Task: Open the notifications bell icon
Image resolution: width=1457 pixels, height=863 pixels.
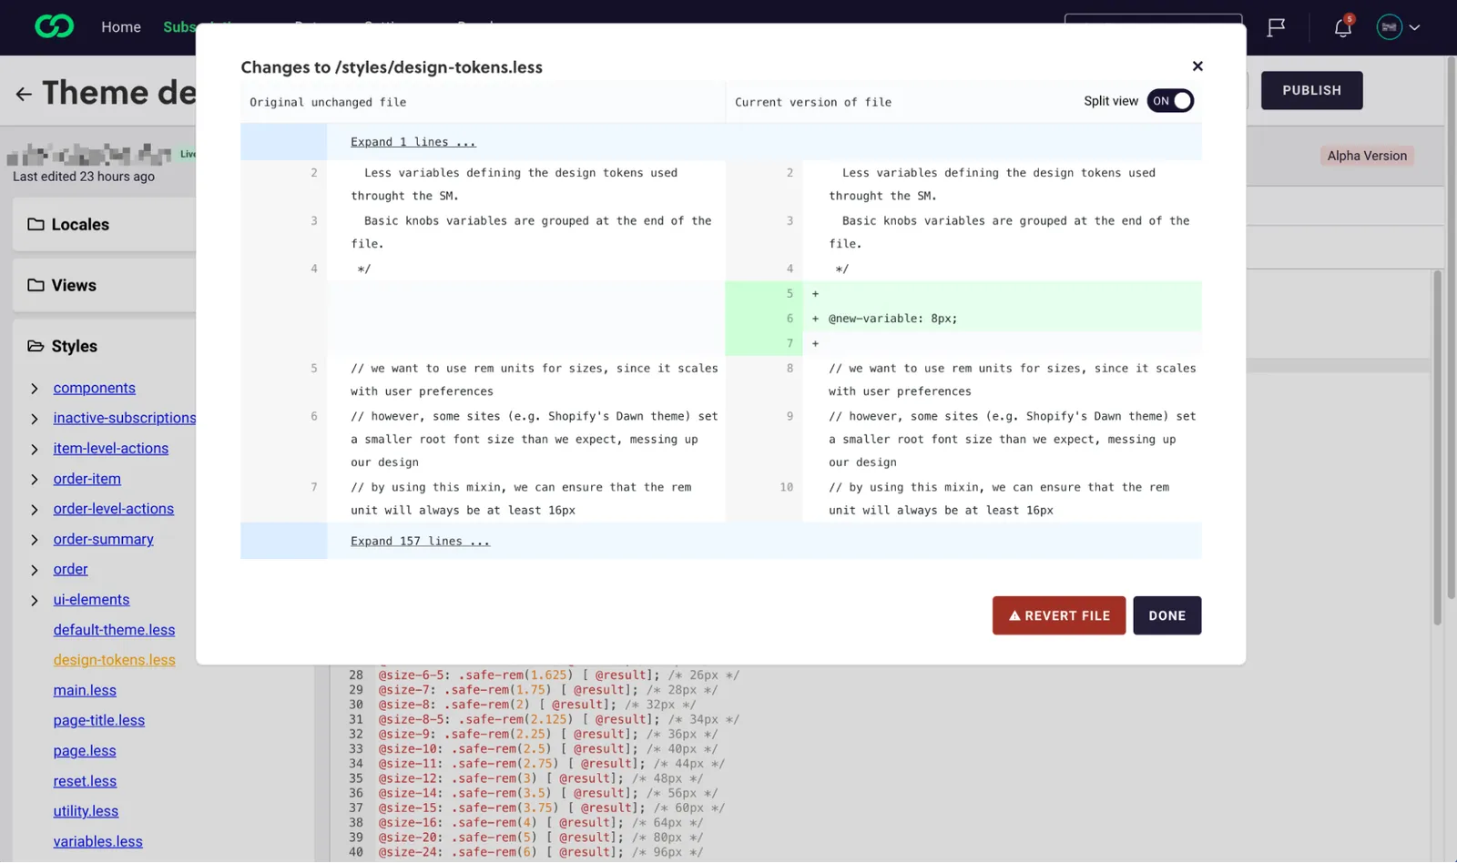Action: coord(1342,27)
